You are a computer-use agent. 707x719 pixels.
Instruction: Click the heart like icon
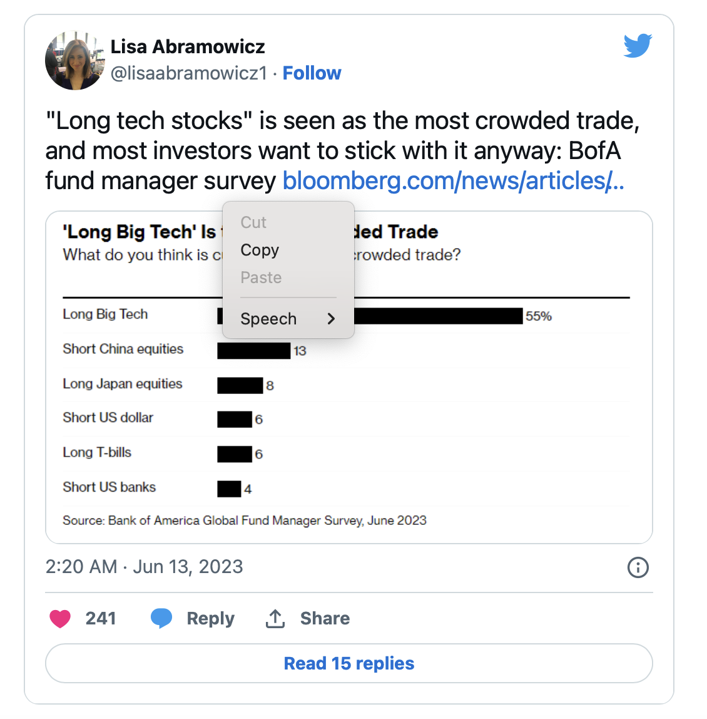tap(60, 619)
